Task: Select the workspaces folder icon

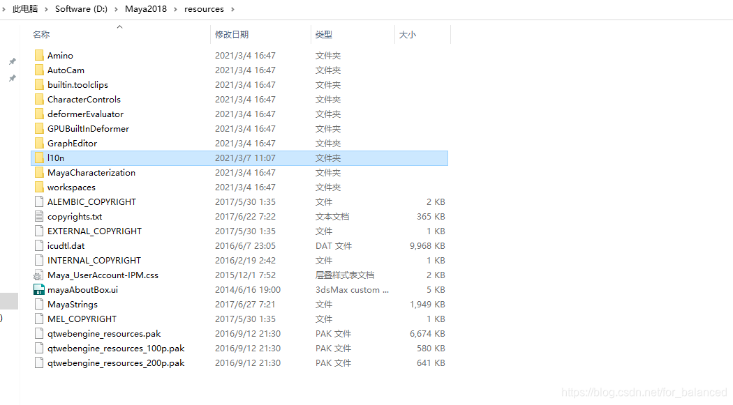Action: click(39, 187)
